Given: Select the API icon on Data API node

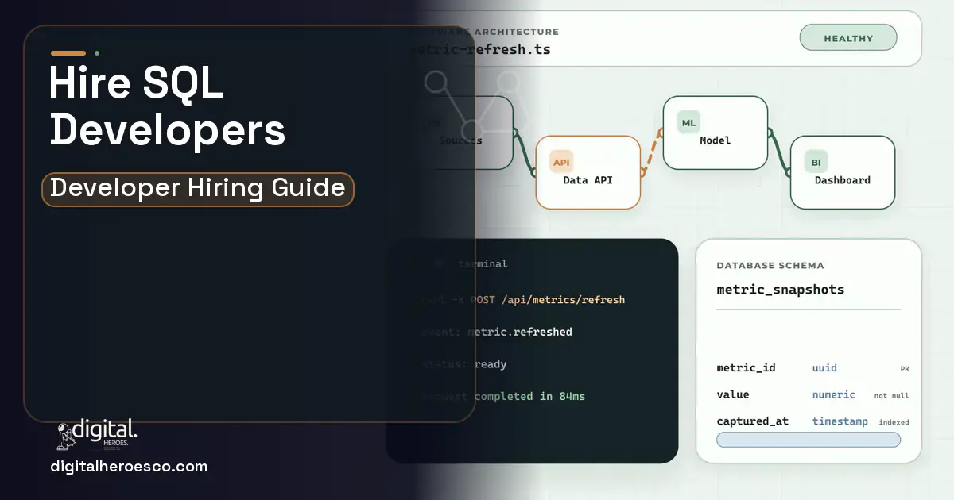Looking at the screenshot, I should (561, 162).
